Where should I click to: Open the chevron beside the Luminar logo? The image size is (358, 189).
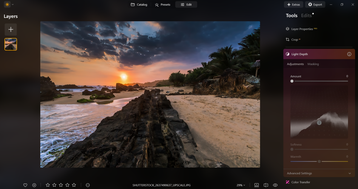[x=13, y=4]
